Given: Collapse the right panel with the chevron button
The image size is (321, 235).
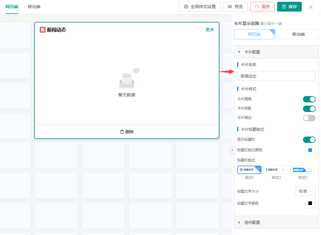Looking at the screenshot, I should tap(232, 150).
